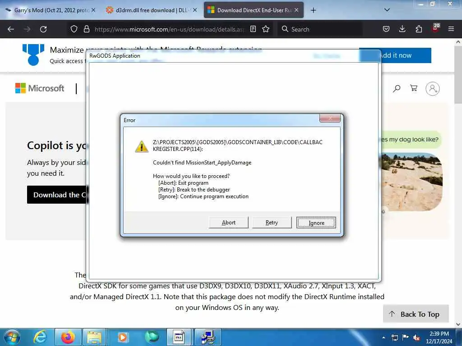The width and height of the screenshot is (462, 346).
Task: Launch Internet Explorer from taskbar
Action: click(x=40, y=337)
